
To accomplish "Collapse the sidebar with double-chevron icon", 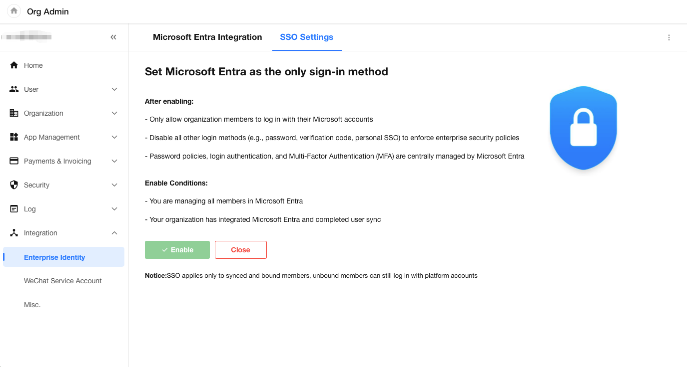I will (x=113, y=37).
